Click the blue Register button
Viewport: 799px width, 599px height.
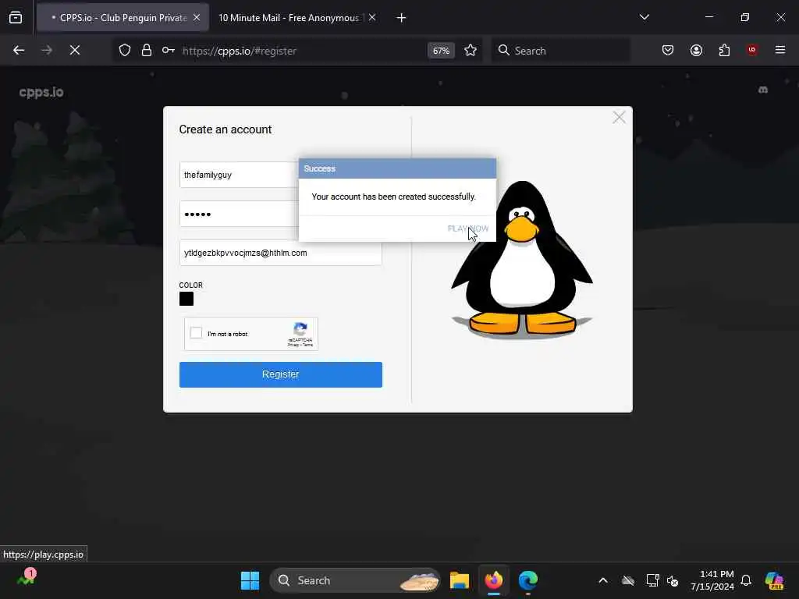pyautogui.click(x=281, y=374)
